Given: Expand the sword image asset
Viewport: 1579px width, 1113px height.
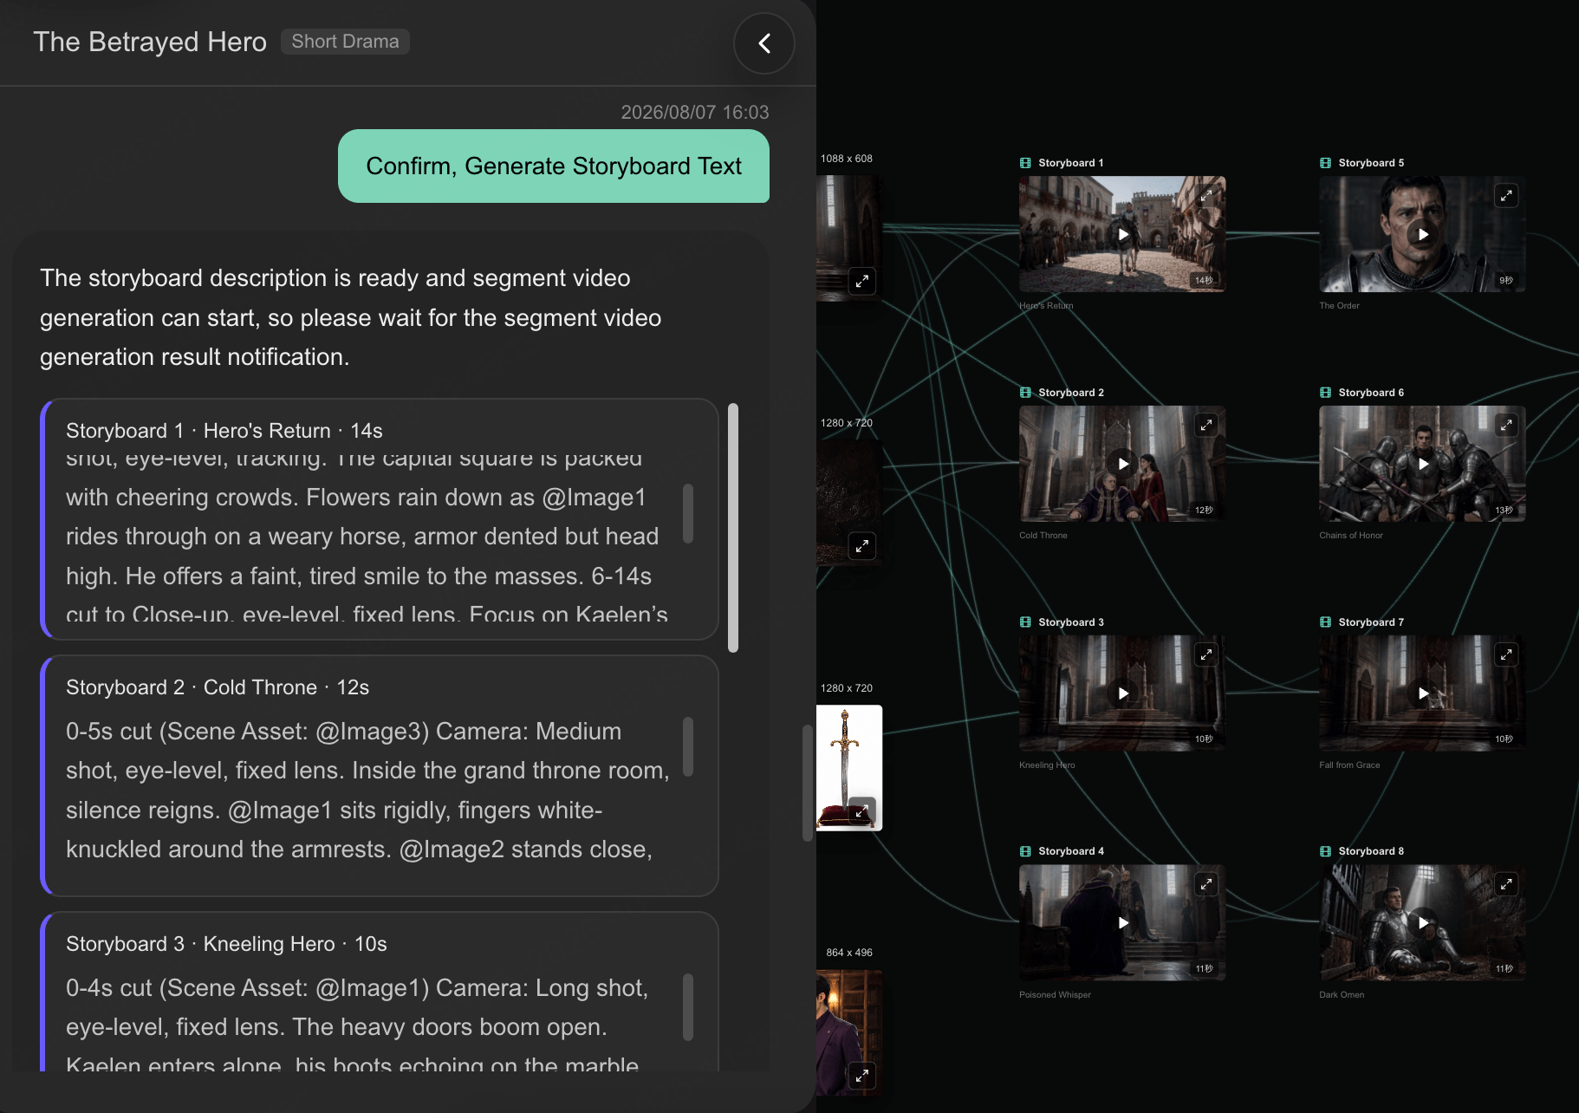Looking at the screenshot, I should coord(861,810).
